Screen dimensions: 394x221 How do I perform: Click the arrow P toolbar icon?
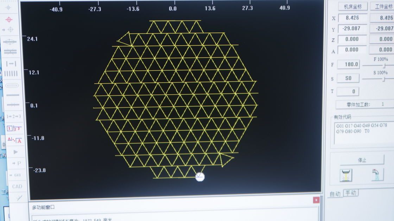[x=16, y=163]
